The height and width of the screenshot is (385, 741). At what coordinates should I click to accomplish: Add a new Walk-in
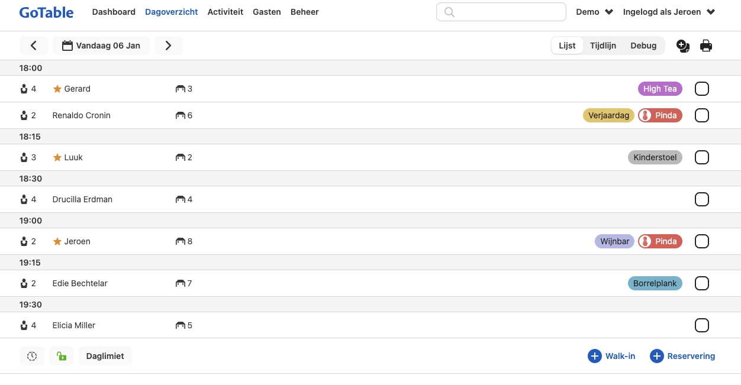point(611,356)
